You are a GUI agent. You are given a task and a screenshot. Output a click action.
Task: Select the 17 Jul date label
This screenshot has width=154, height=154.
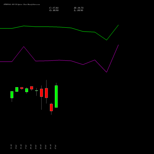point(26,147)
